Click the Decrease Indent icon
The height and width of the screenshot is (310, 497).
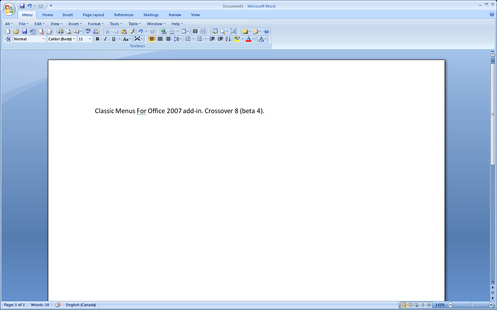coord(212,39)
